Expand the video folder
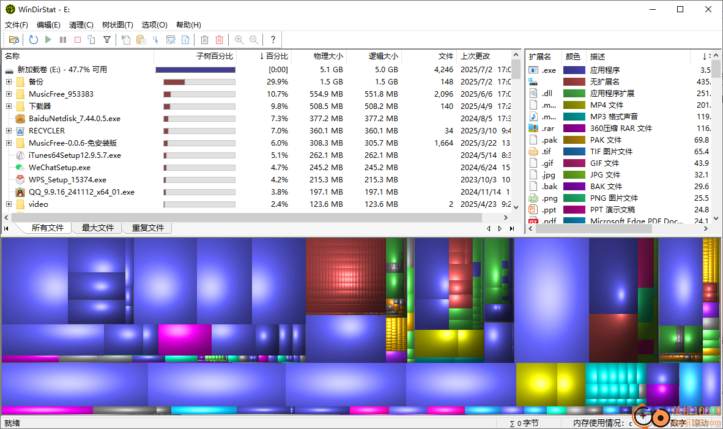723x429 pixels. 9,204
